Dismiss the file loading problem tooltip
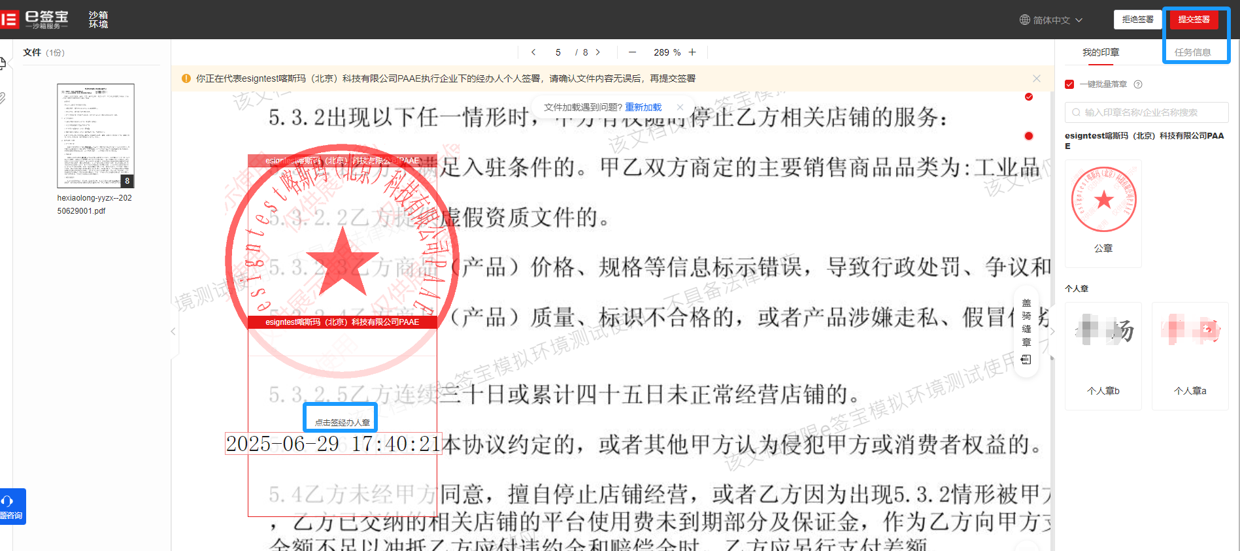 click(680, 107)
